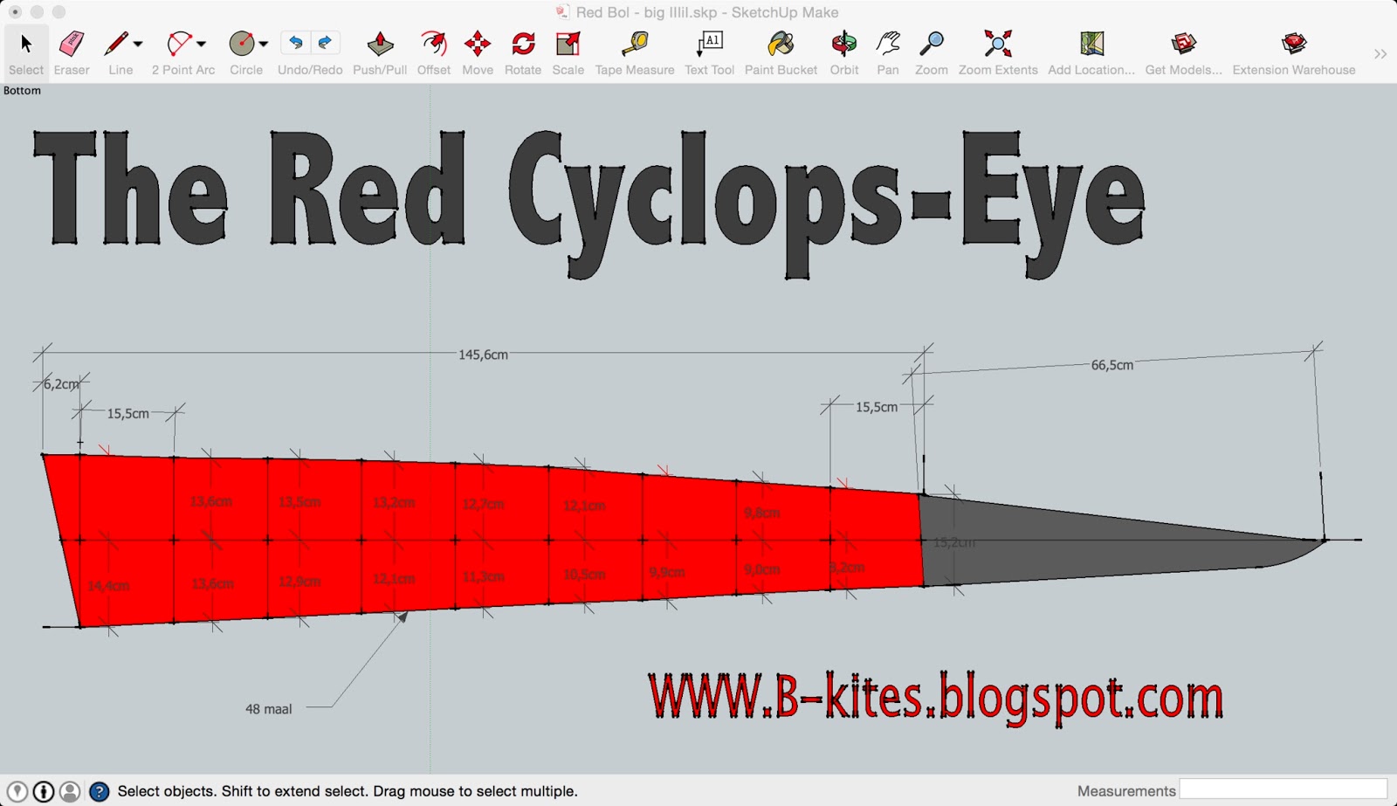Viewport: 1397px width, 806px height.
Task: Click the Undo button
Action: pos(296,41)
